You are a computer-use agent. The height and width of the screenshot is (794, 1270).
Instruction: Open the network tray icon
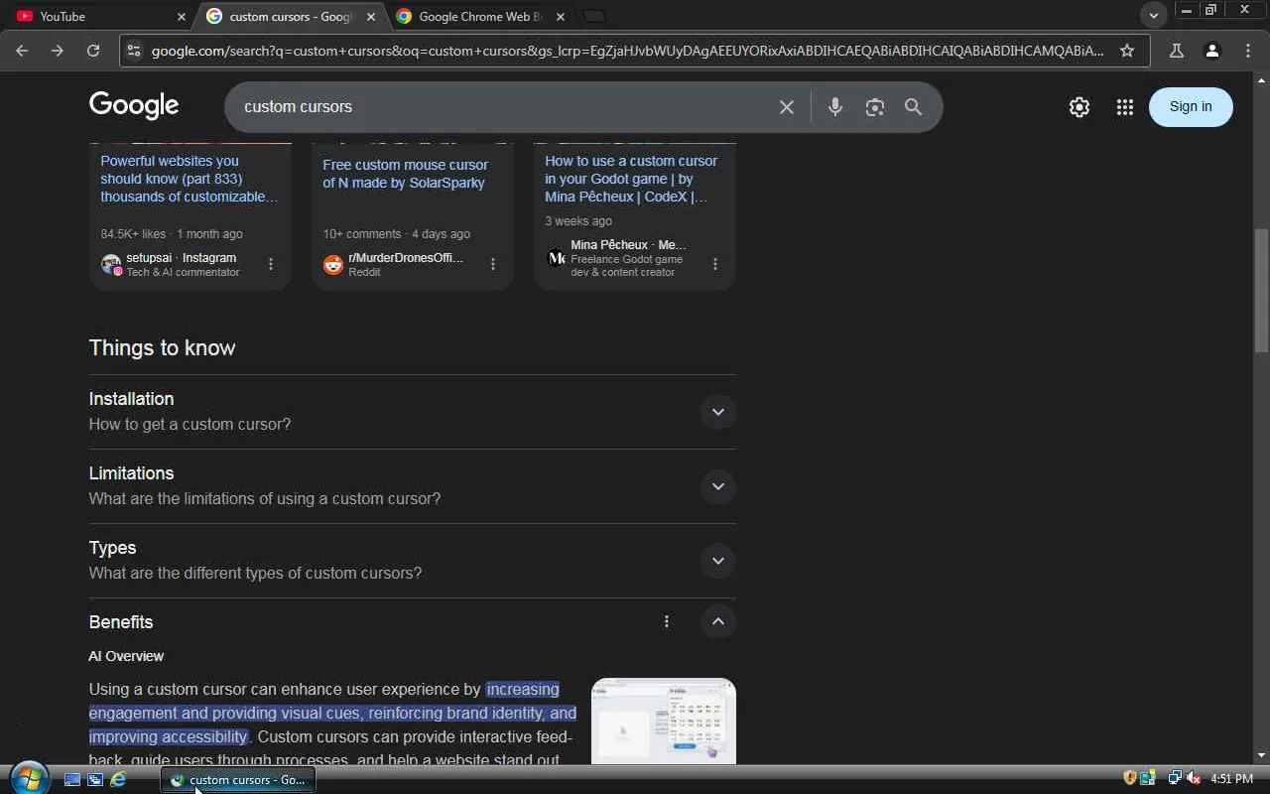(x=1175, y=778)
